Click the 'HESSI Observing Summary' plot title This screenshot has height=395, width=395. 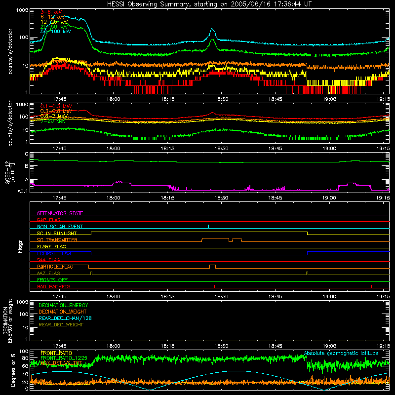[209, 4]
